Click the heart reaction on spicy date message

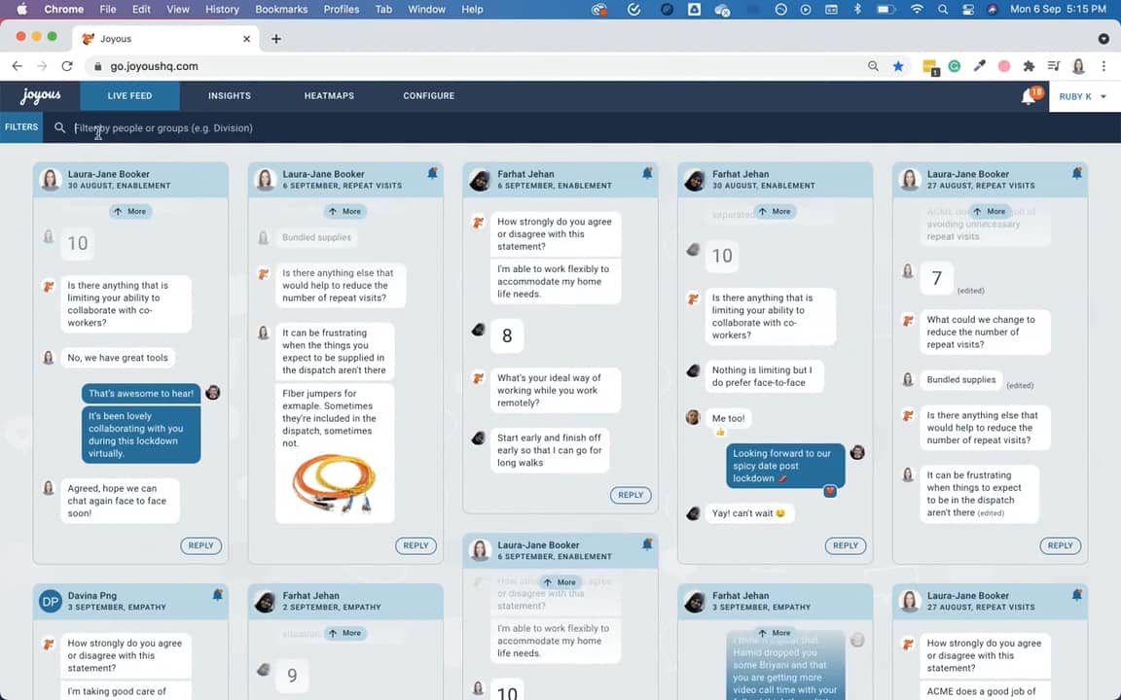coord(830,491)
